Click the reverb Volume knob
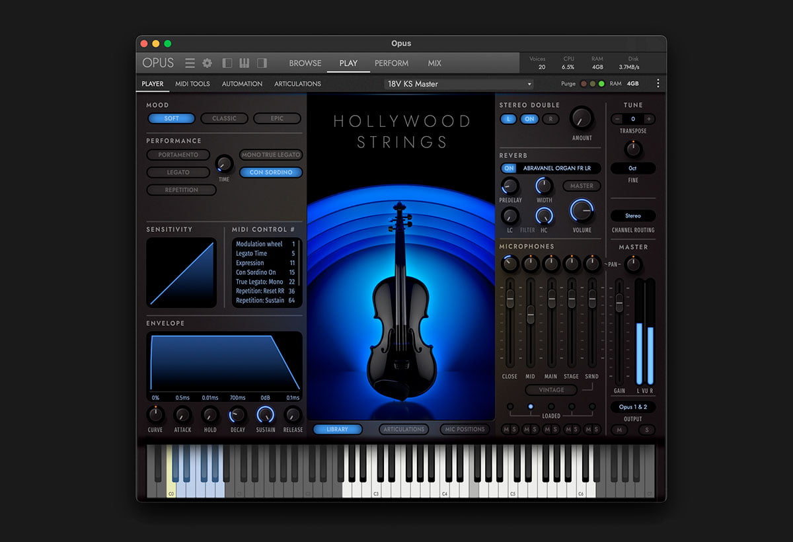Viewport: 793px width, 542px height. (582, 212)
